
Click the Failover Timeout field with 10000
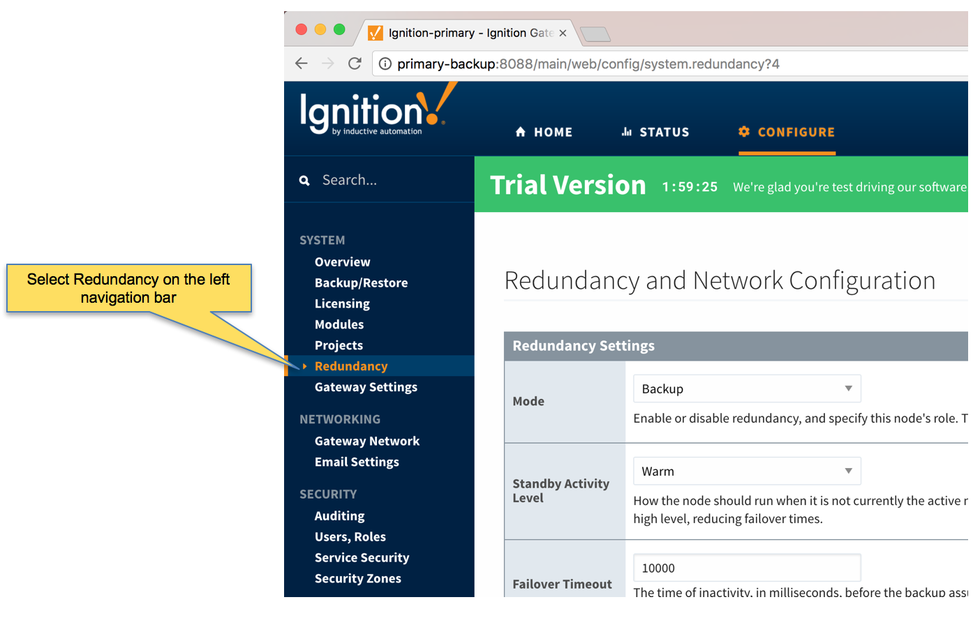coord(747,568)
